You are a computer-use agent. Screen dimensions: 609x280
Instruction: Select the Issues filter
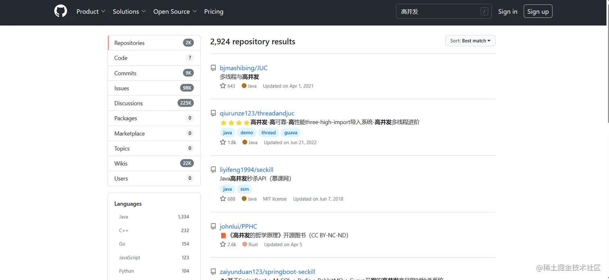click(154, 88)
